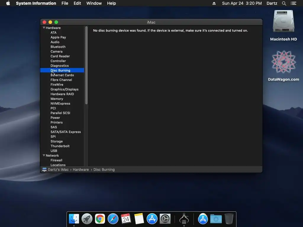Select Parallel SCSI in the sidebar
The width and height of the screenshot is (303, 227).
[x=60, y=113]
